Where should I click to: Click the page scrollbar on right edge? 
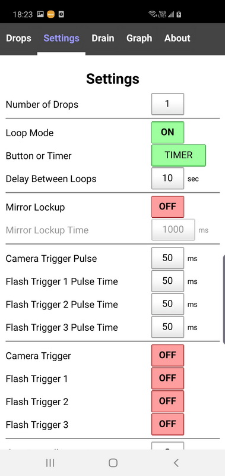click(x=224, y=299)
